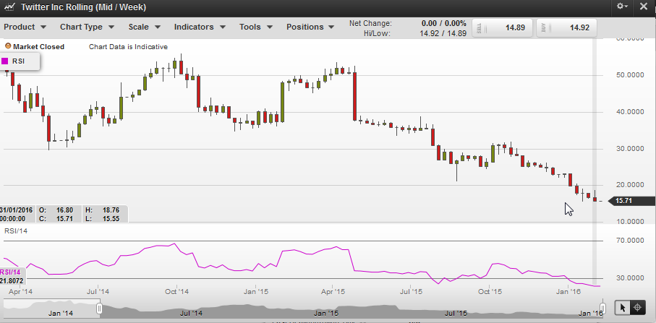Screen dimensions: 656x323
Task: Open the Product dropdown menu
Action: click(25, 27)
